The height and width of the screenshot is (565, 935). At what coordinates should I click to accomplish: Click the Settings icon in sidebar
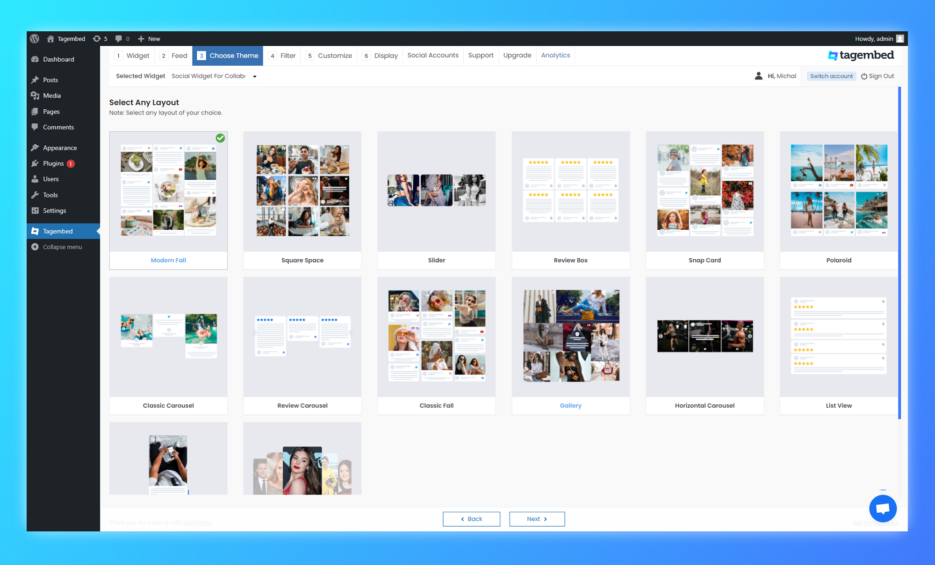(x=36, y=210)
